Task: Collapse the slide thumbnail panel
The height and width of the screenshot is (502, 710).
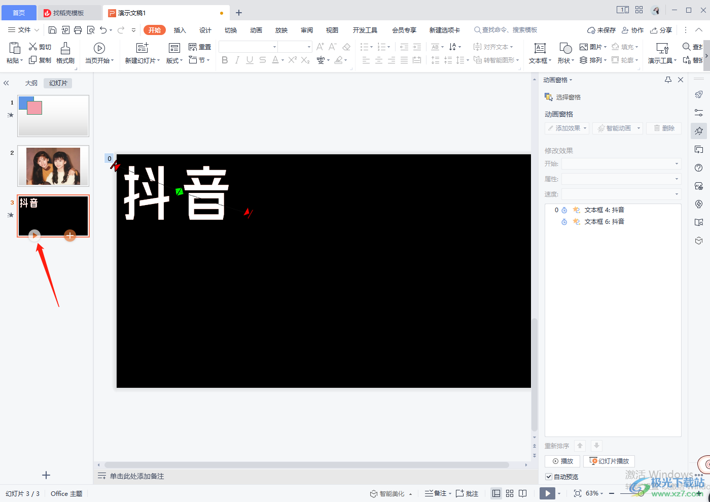Action: coord(6,83)
